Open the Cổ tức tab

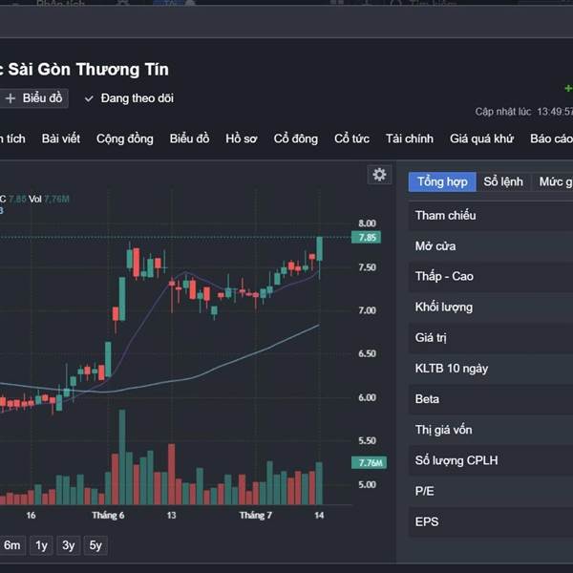(x=351, y=138)
